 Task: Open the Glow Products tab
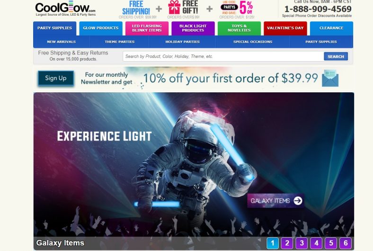click(x=101, y=28)
